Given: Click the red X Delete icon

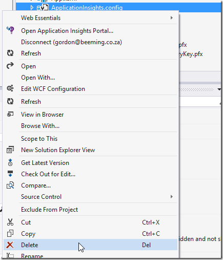Looking at the screenshot, I should click(x=10, y=245).
